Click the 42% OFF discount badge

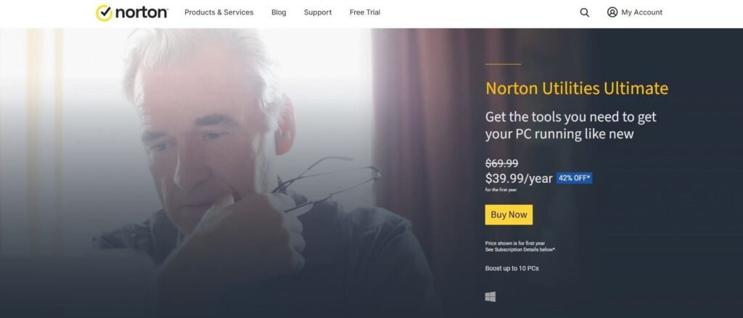[575, 178]
